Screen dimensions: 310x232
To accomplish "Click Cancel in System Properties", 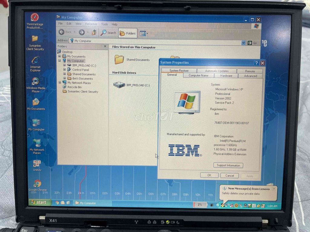I will pos(229,176).
